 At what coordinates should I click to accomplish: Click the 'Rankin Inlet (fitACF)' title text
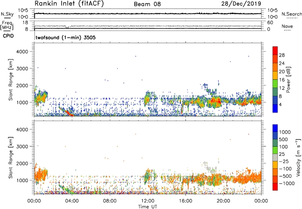[x=69, y=3]
